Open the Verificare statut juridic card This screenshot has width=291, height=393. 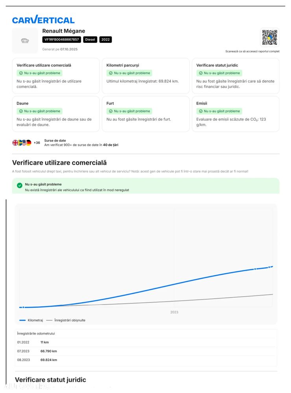tap(235, 75)
